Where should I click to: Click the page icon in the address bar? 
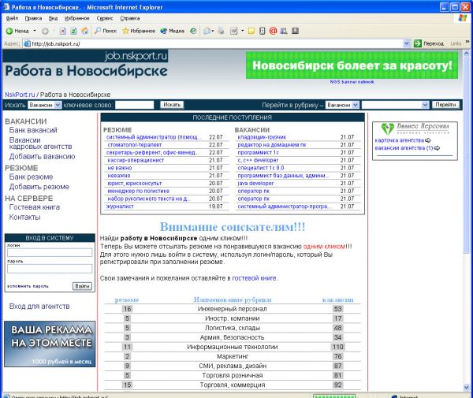click(x=27, y=43)
